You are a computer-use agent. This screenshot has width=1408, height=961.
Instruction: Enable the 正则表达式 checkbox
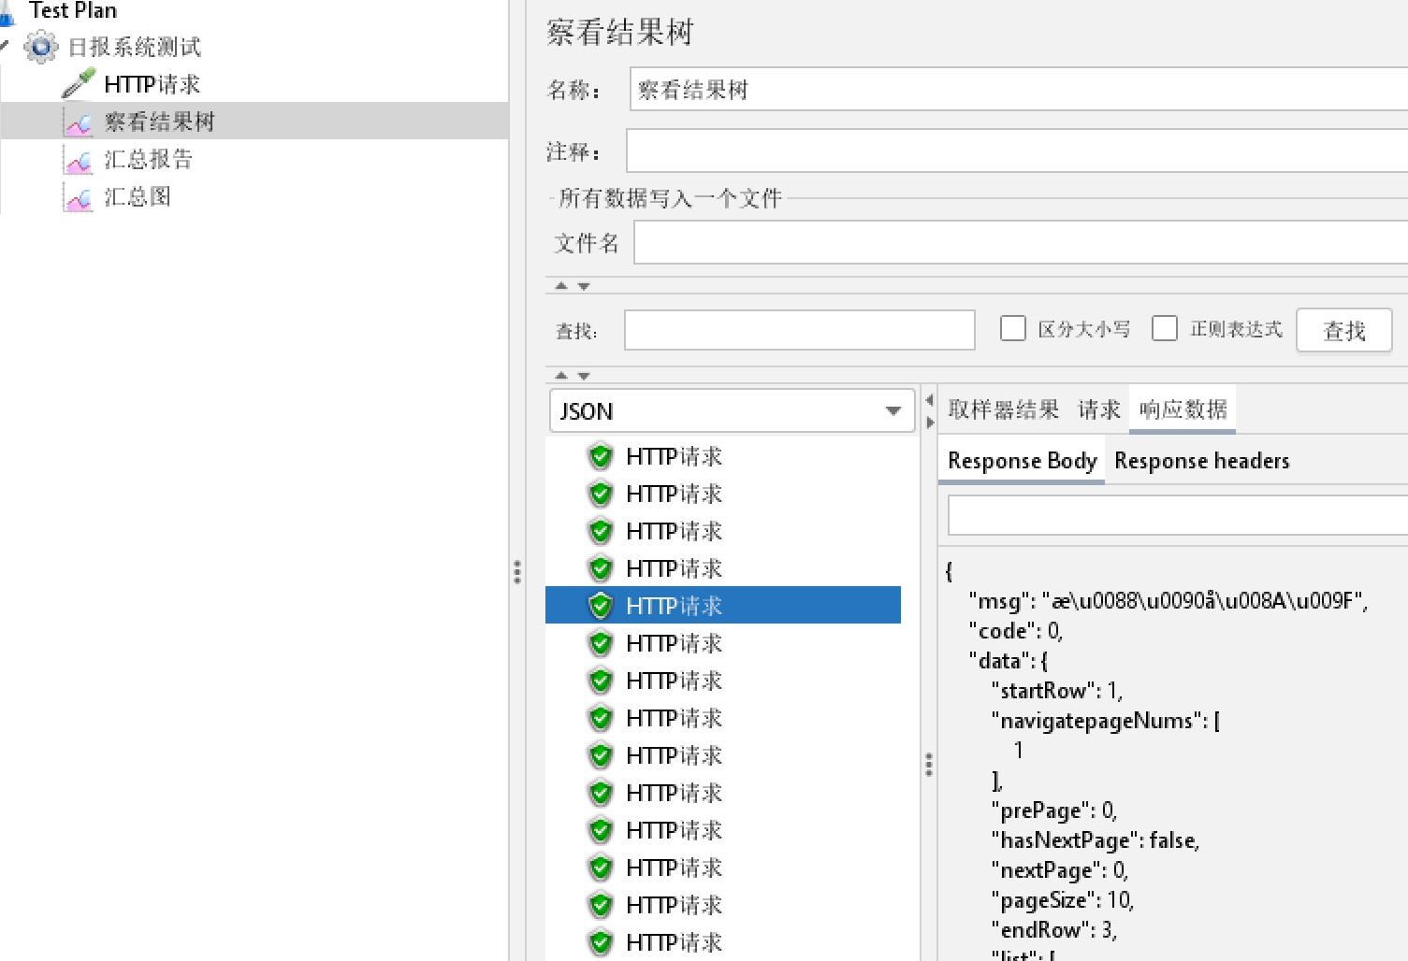pos(1165,328)
